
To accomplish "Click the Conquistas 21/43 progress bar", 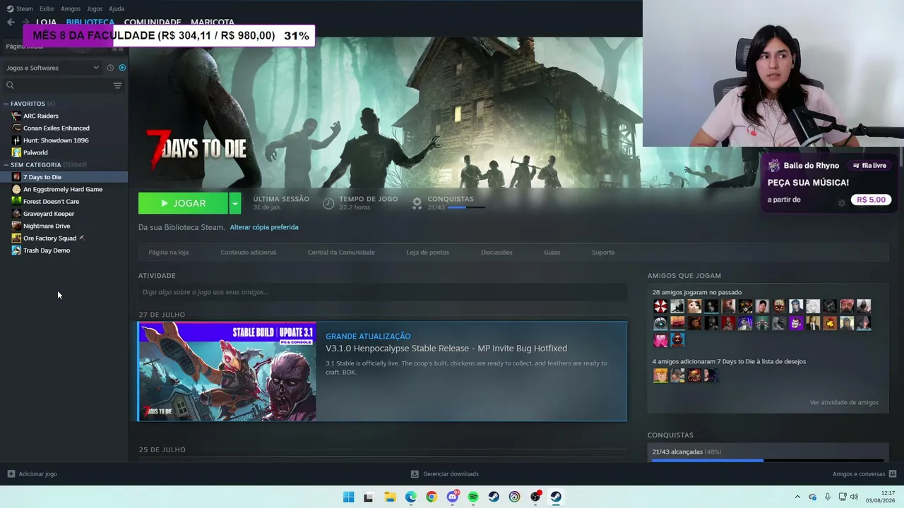I will (x=466, y=207).
